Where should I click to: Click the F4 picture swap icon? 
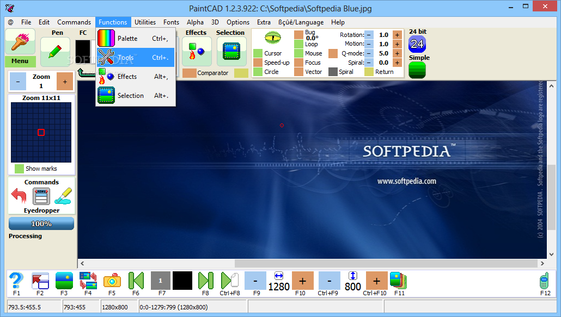tap(88, 281)
